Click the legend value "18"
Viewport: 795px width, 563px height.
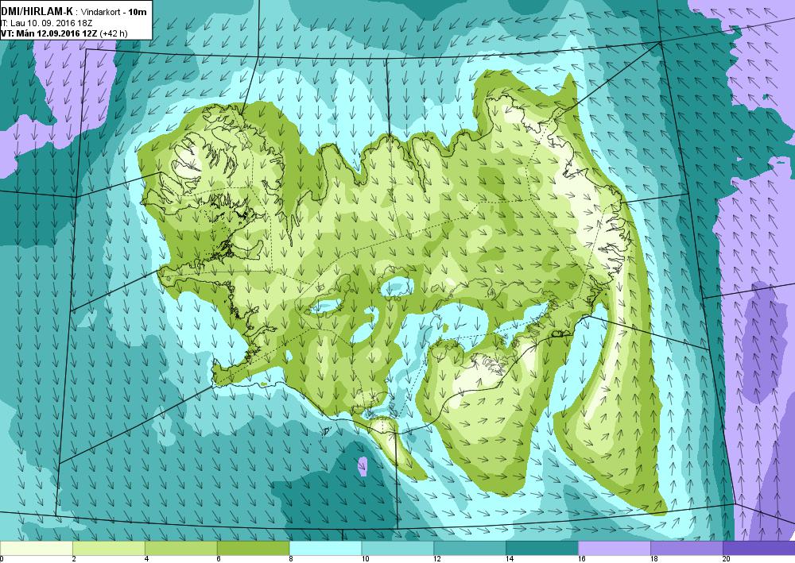(x=654, y=559)
